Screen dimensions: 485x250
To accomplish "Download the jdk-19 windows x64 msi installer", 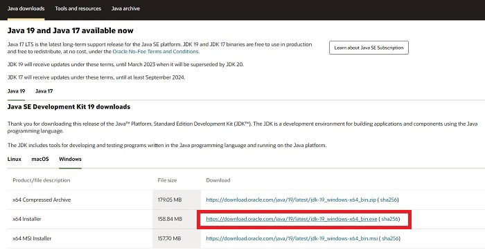I will tap(292, 238).
